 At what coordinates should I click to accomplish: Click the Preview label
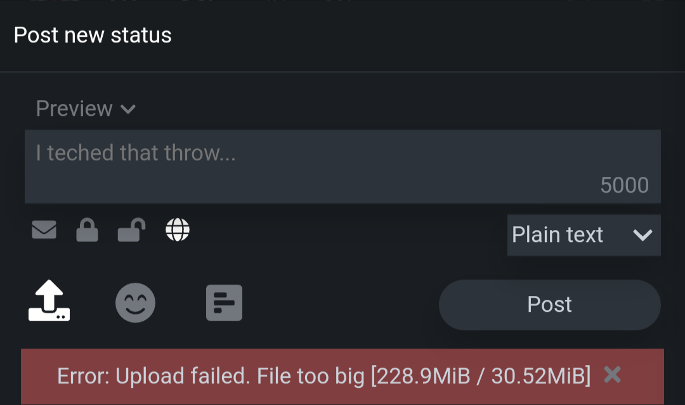coord(74,109)
